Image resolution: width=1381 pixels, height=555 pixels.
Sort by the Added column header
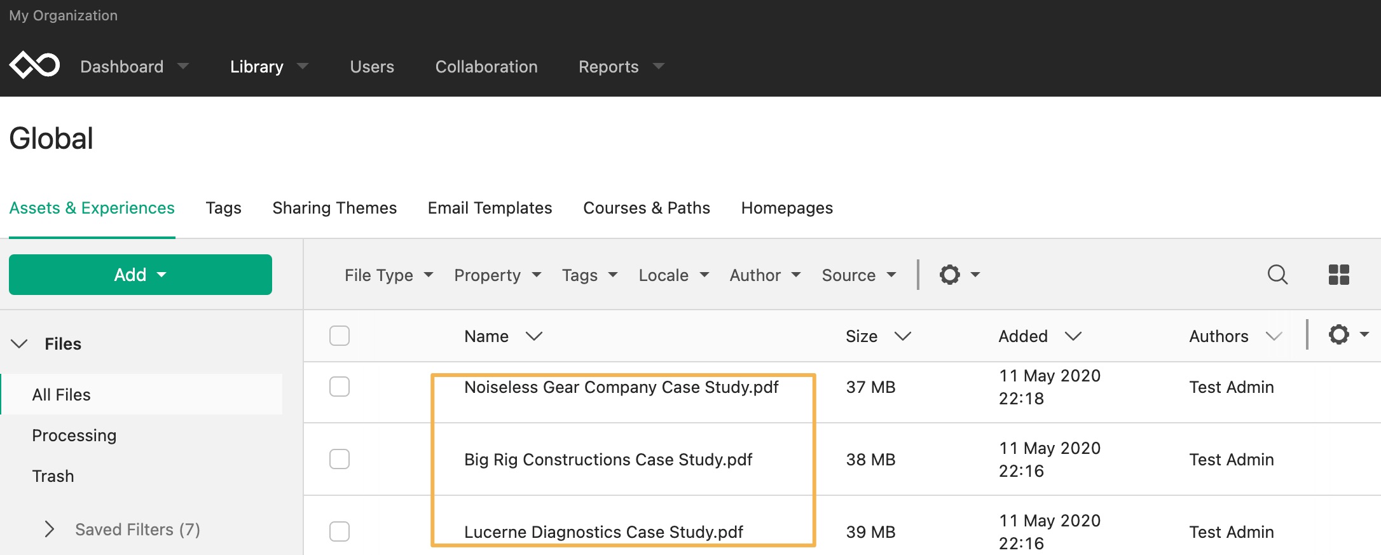tap(1040, 336)
